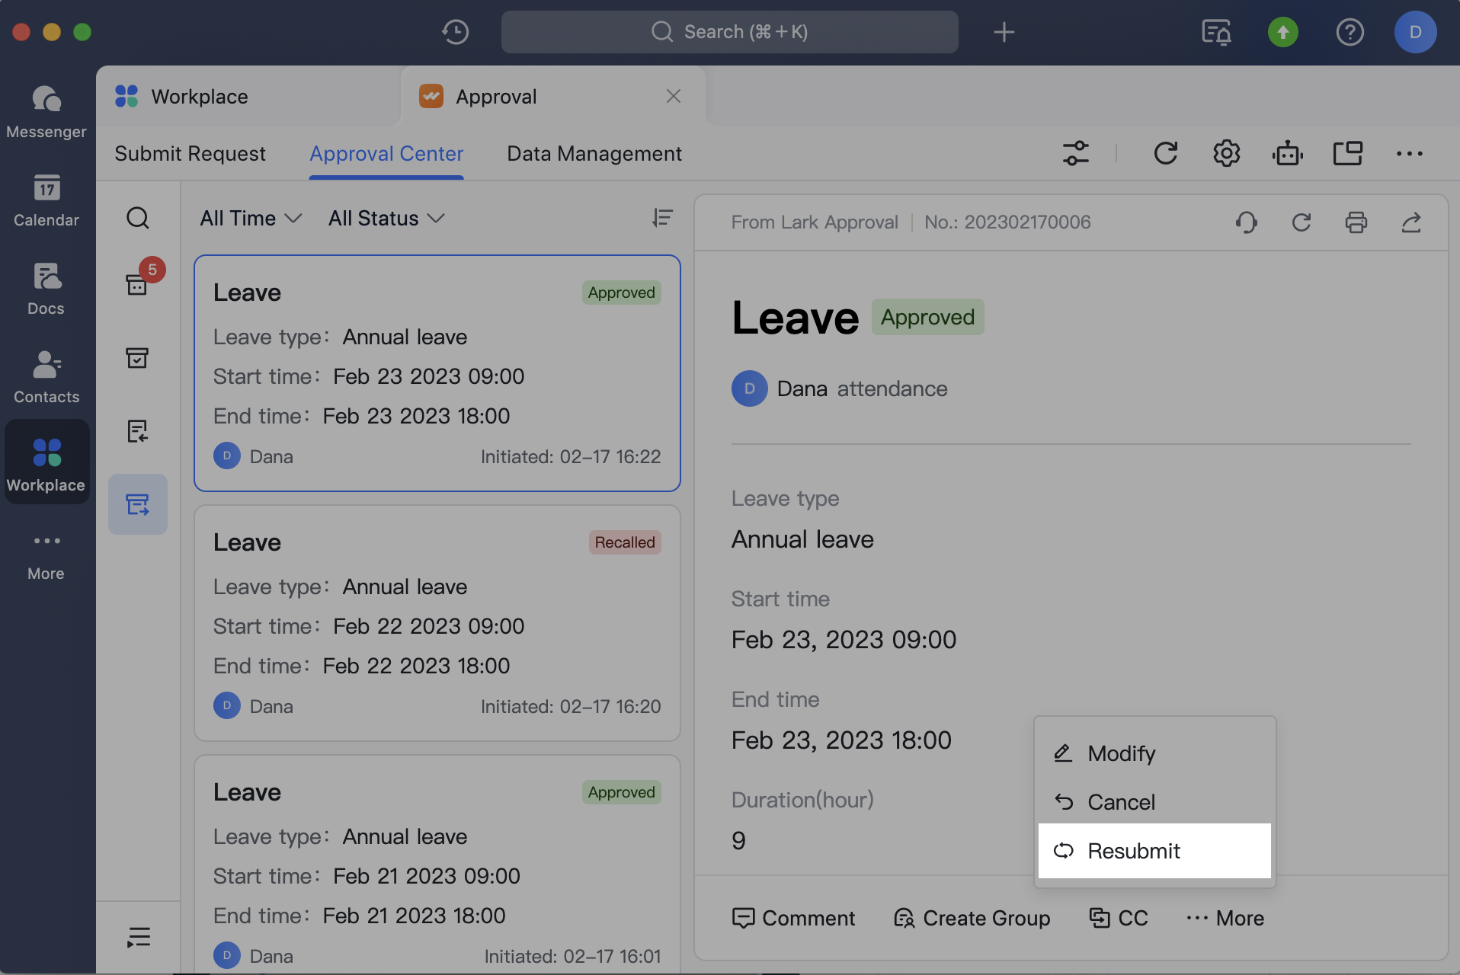Expand the All Time filter dropdown
The width and height of the screenshot is (1460, 975).
tap(251, 219)
